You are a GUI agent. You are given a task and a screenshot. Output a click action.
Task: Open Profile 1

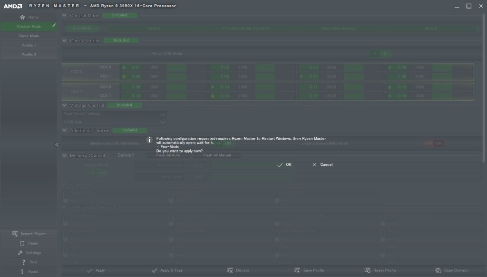[x=29, y=45]
